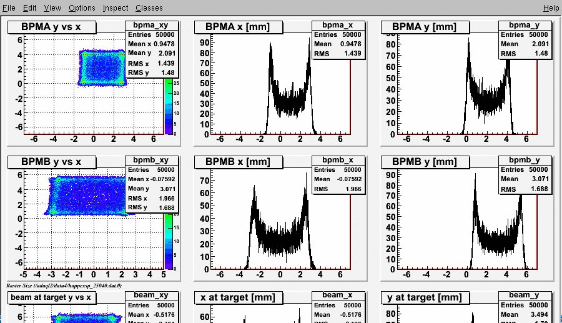
Task: Open the Help menu
Action: coord(551,8)
